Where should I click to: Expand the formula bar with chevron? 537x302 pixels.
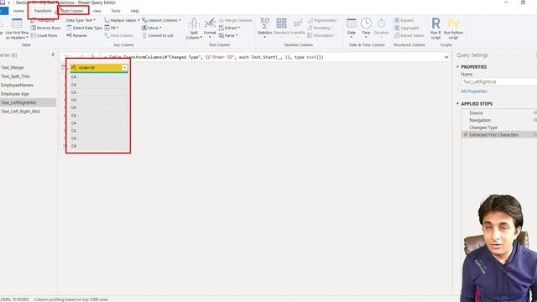[446, 57]
